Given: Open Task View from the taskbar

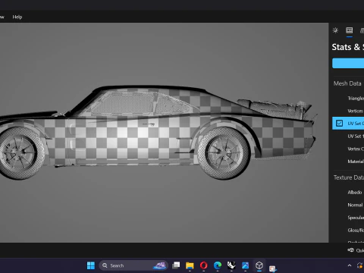Looking at the screenshot, I should tap(176, 265).
